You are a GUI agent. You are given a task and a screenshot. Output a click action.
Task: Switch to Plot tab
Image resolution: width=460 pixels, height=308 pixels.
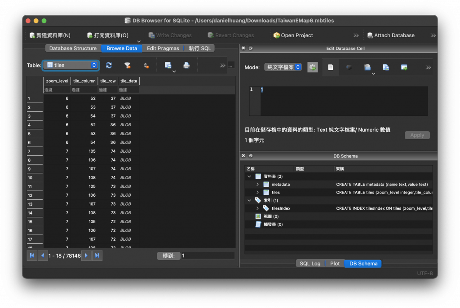(x=335, y=264)
